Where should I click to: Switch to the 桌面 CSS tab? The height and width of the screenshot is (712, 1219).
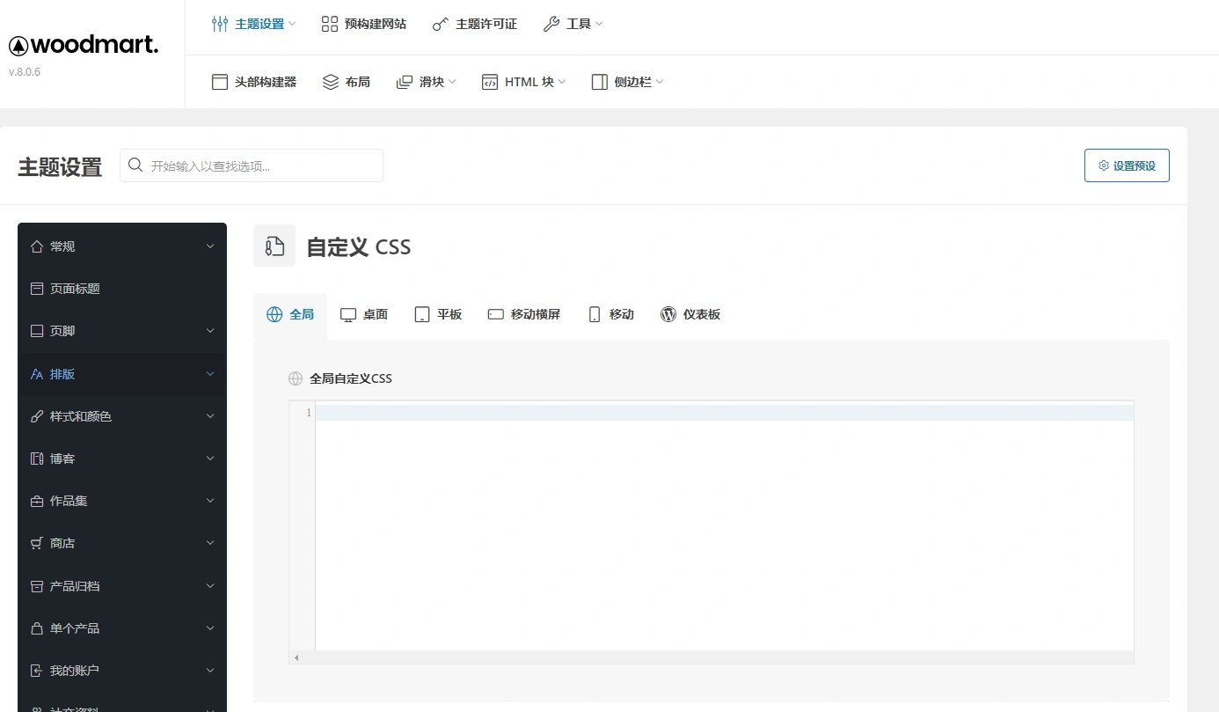click(x=364, y=313)
